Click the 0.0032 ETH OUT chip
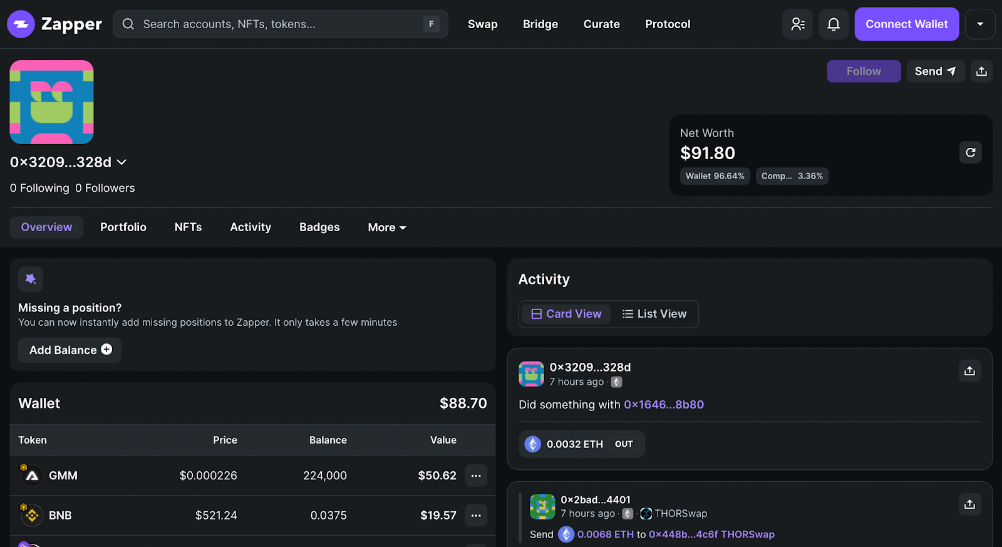 [581, 444]
